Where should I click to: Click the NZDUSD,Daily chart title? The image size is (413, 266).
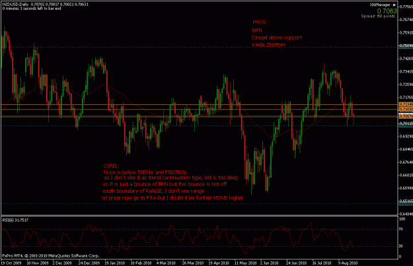coord(16,5)
